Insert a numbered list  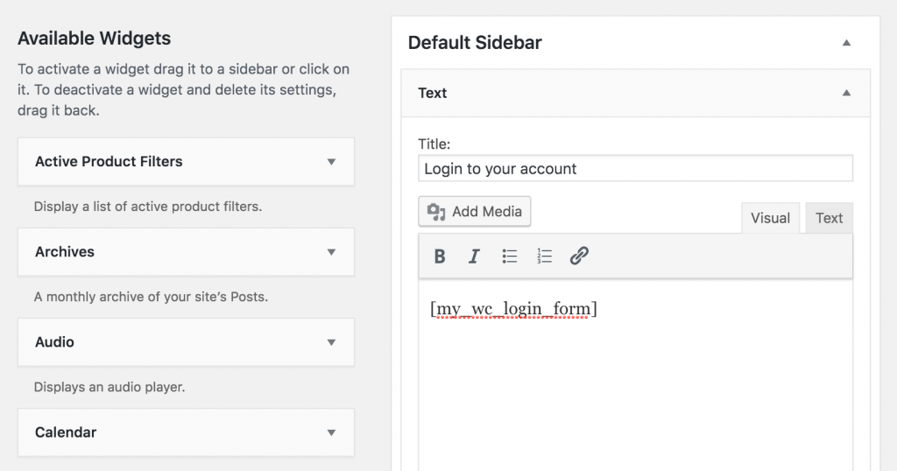pyautogui.click(x=544, y=257)
